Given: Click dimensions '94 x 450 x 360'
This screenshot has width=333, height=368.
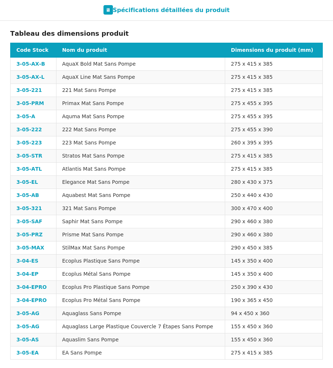Looking at the screenshot, I should [250, 314].
